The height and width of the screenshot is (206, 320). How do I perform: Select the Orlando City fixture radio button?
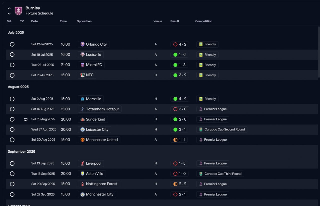pos(12,44)
